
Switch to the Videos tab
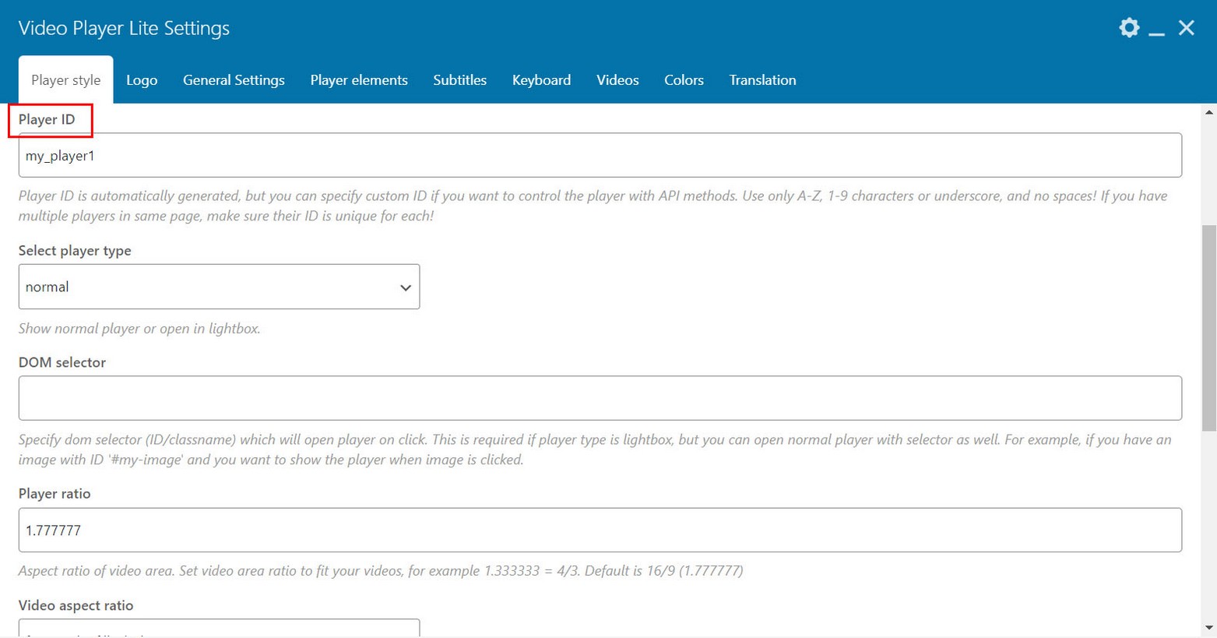617,80
